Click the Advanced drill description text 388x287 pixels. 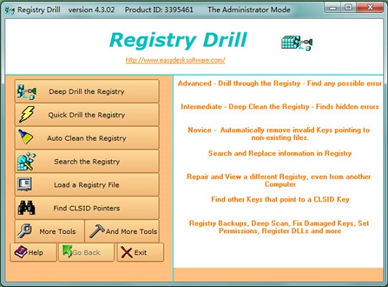pyautogui.click(x=280, y=83)
